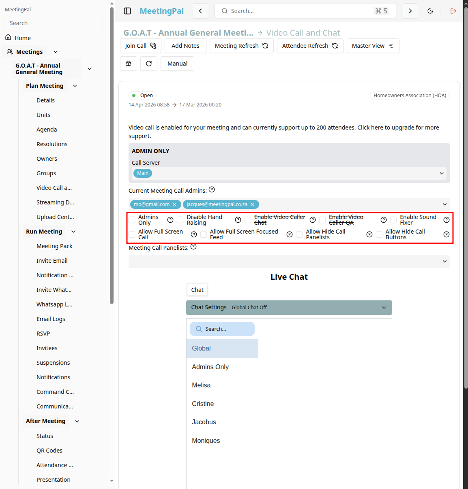Enable the Admins Only checkbox
Viewport: 468px width, 489px height.
(132, 220)
